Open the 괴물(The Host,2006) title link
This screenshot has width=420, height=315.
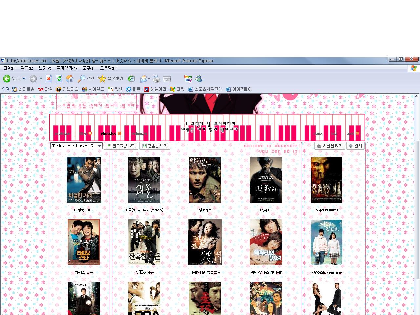(144, 210)
